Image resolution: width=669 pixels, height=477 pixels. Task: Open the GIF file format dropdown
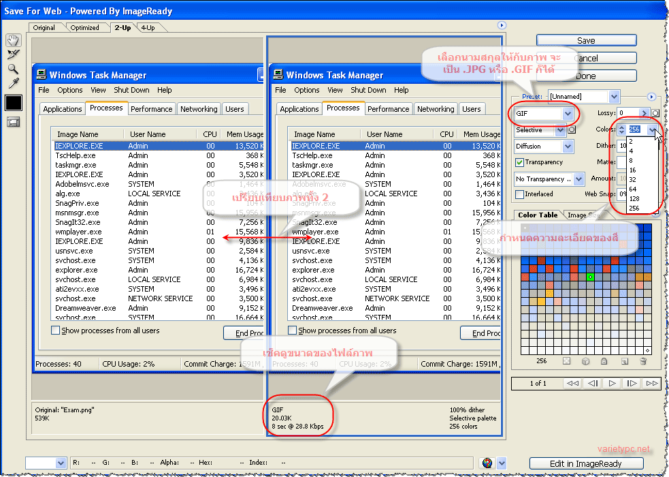pos(568,114)
